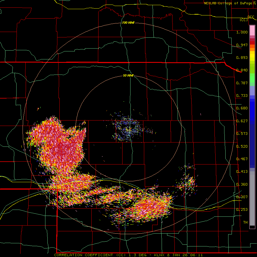Click the 0.307 scale value

(242, 197)
